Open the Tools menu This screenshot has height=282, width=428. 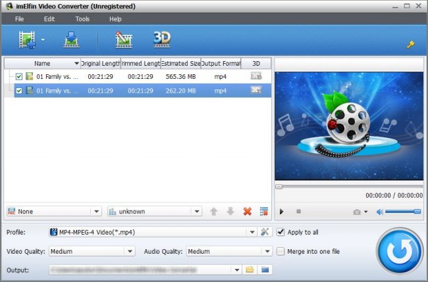(x=82, y=19)
